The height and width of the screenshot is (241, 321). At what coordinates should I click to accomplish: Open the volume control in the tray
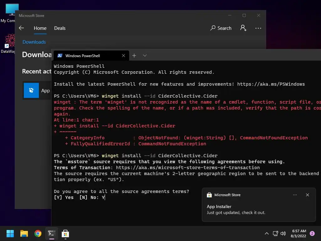[x=283, y=233]
